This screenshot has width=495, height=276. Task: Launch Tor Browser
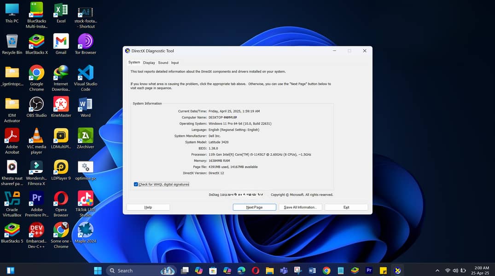pos(85,44)
